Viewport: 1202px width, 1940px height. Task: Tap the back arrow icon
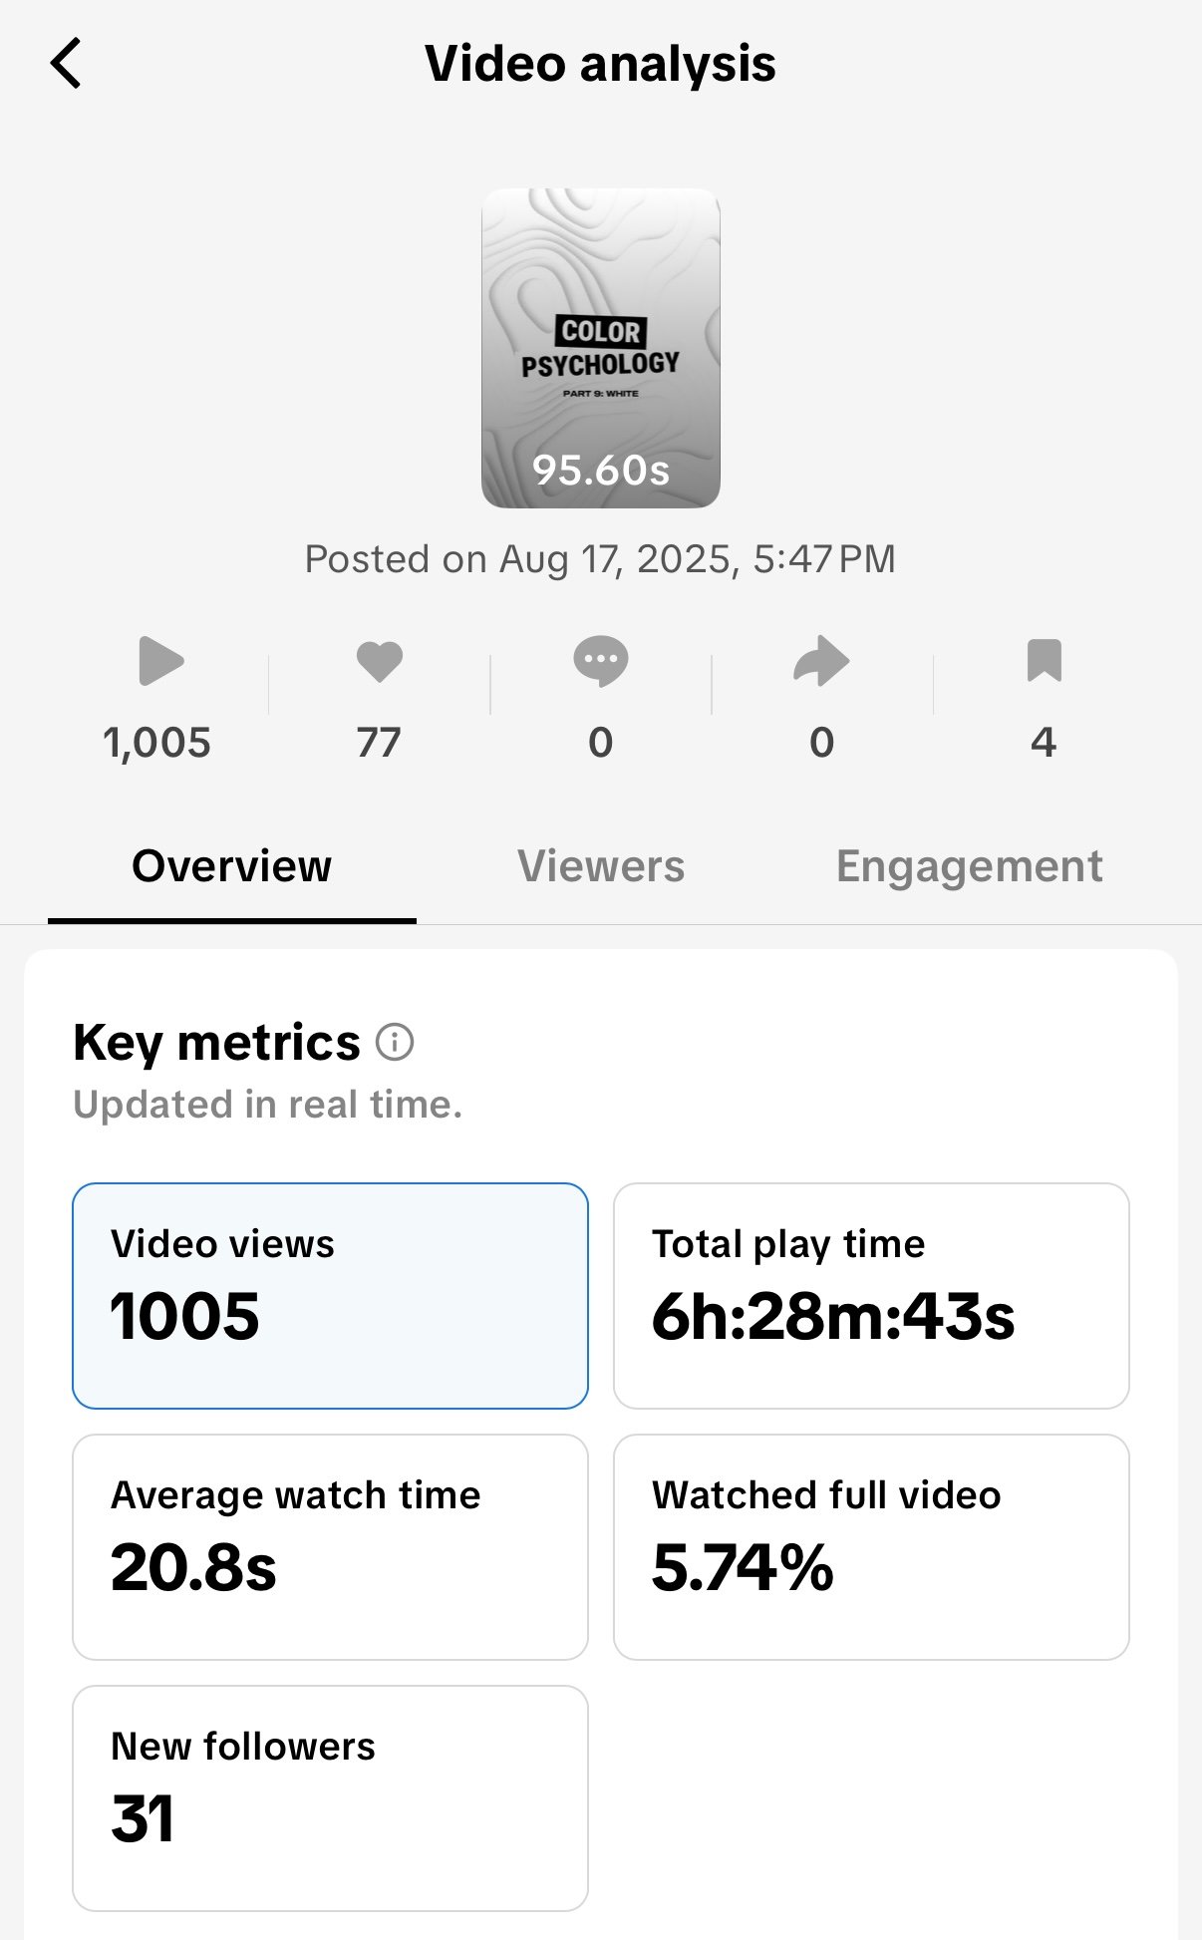pos(66,64)
